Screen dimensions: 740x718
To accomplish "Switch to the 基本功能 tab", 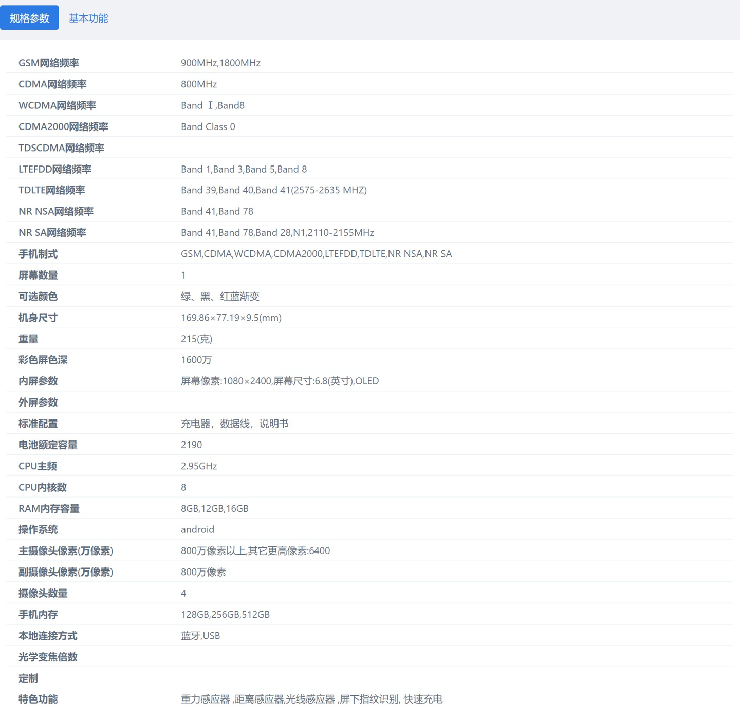I will (x=88, y=17).
